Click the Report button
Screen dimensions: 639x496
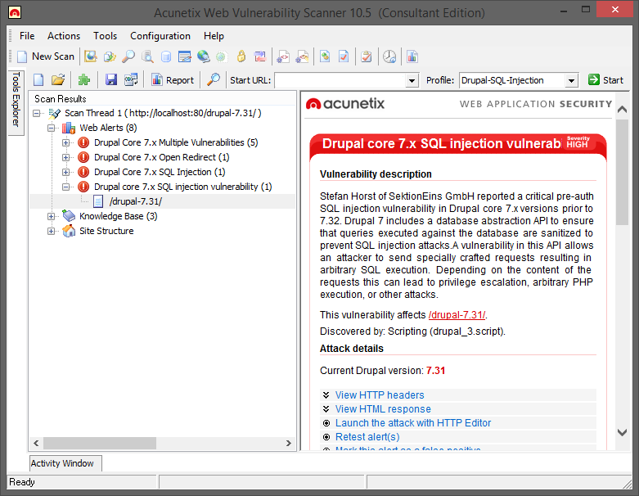[173, 80]
